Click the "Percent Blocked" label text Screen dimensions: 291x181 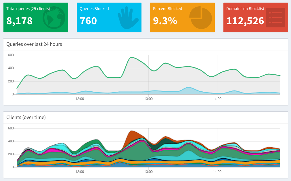(167, 9)
